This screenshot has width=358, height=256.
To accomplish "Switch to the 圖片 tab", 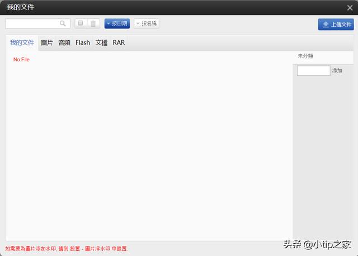I will click(x=47, y=42).
